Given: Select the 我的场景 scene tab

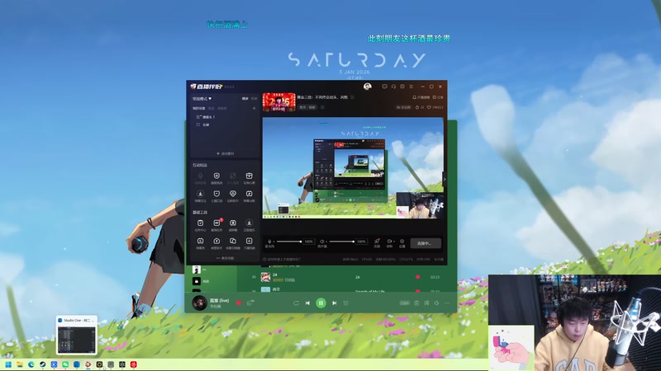Looking at the screenshot, I should [199, 108].
